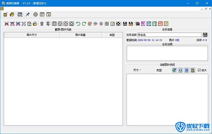This screenshot has height=134, width=212.
Task: Click the trash can delete icon
Action: point(42,24)
